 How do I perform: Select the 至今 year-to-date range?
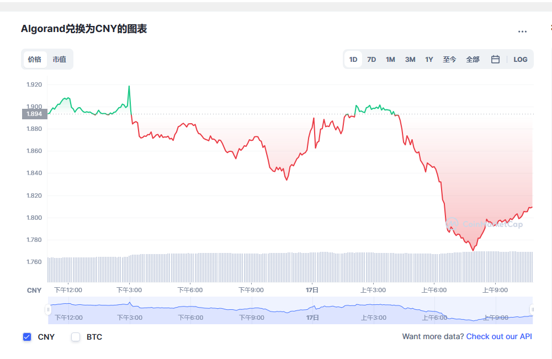click(449, 59)
